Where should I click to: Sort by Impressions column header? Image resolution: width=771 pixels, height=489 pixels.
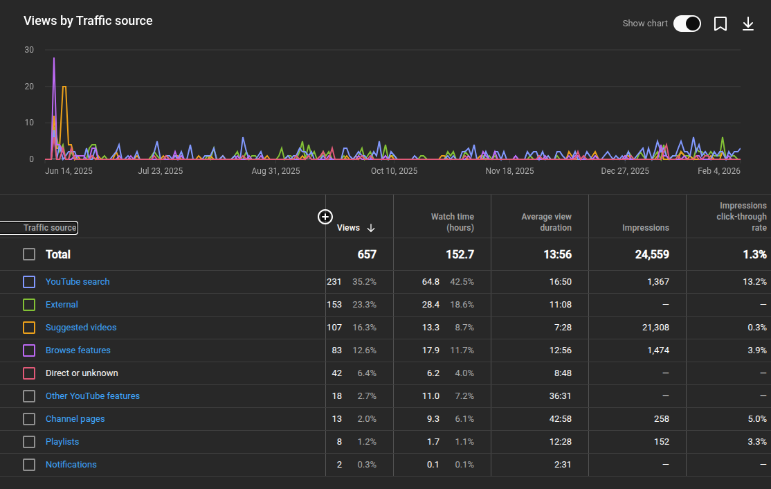tap(645, 228)
